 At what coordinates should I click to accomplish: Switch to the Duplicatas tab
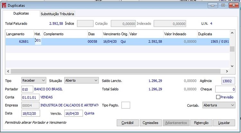pos(21,13)
